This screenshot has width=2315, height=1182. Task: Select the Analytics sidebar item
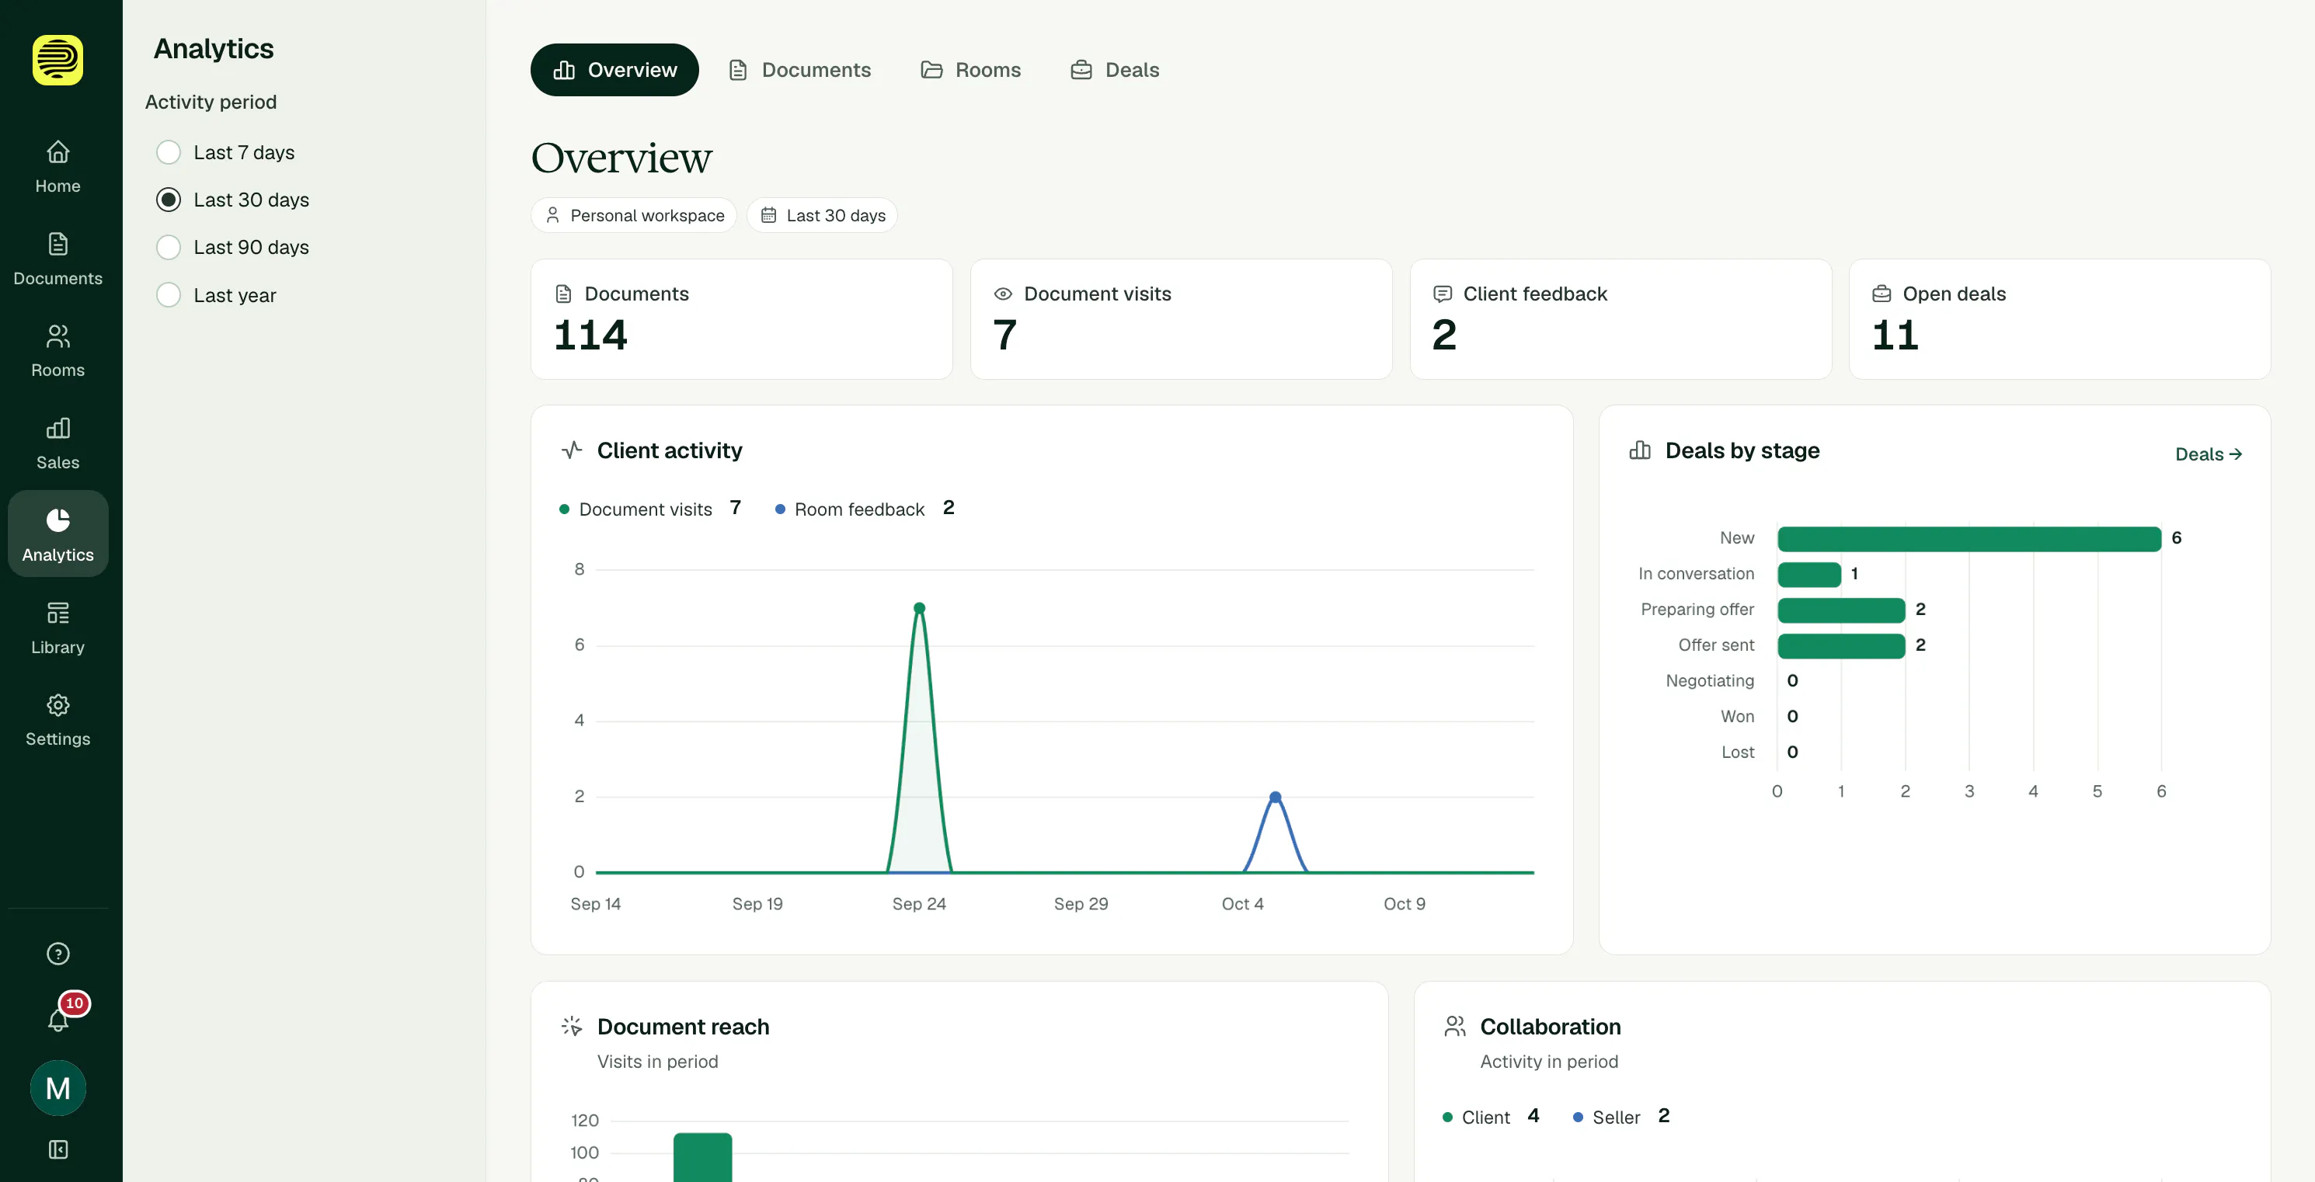57,534
